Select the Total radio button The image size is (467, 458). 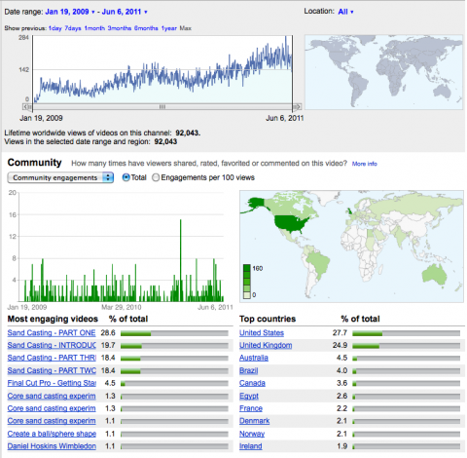pyautogui.click(x=126, y=177)
